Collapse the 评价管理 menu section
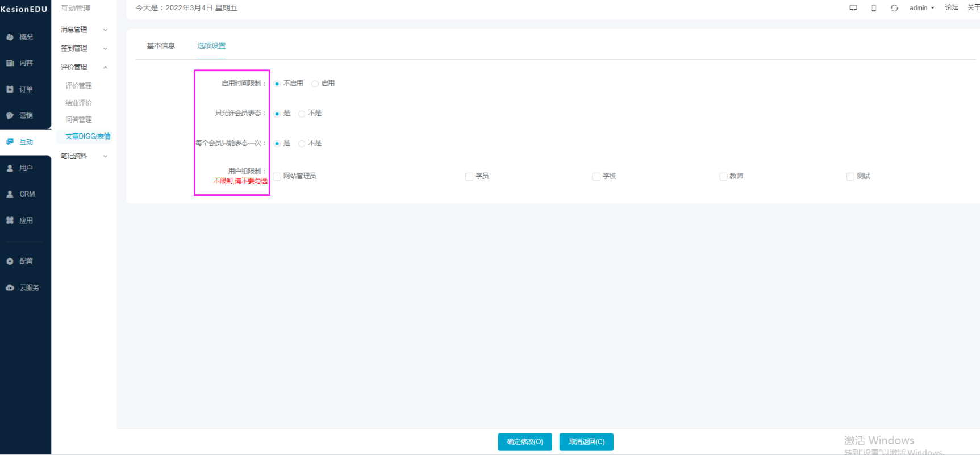 105,68
